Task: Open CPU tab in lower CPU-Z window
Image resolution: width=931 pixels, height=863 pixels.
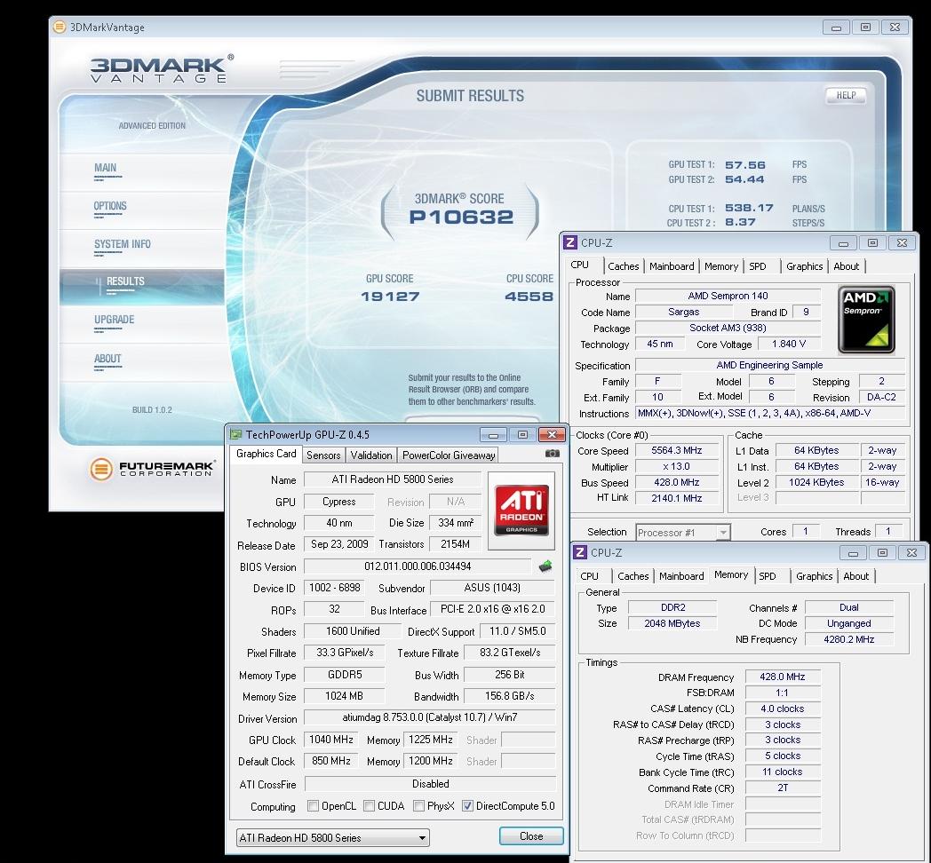Action: pos(589,576)
